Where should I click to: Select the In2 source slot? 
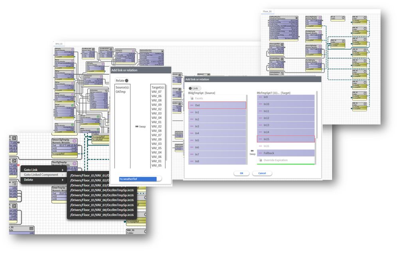click(217, 119)
